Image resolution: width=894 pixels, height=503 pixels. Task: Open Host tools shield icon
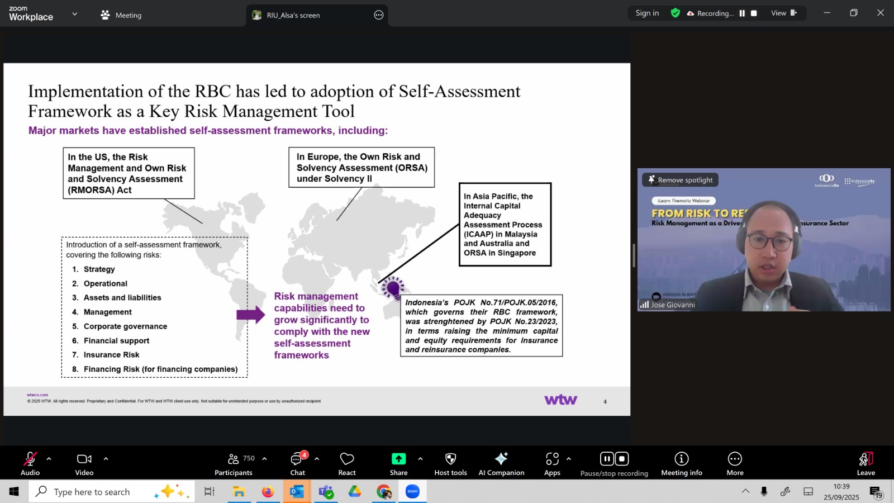pyautogui.click(x=450, y=464)
